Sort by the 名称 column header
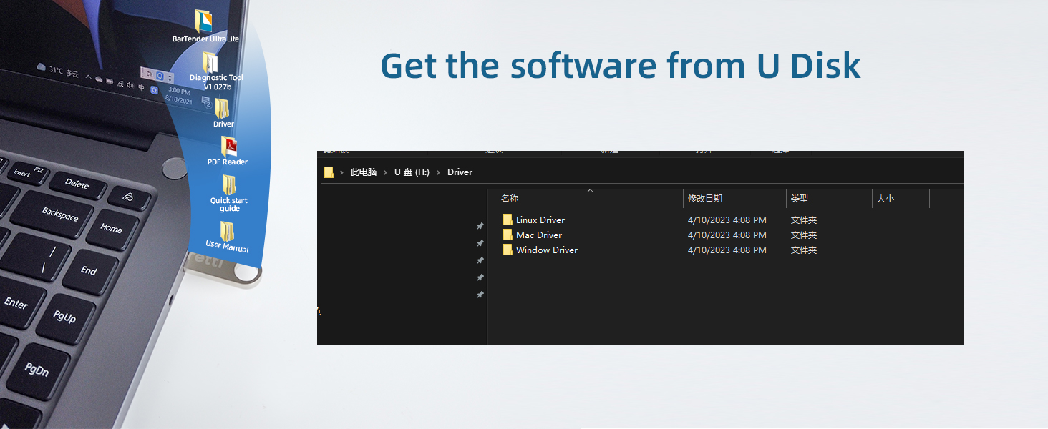 click(510, 199)
